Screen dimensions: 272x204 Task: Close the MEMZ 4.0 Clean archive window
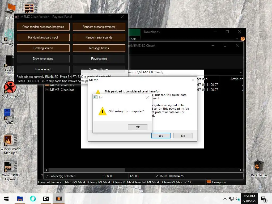(237, 45)
